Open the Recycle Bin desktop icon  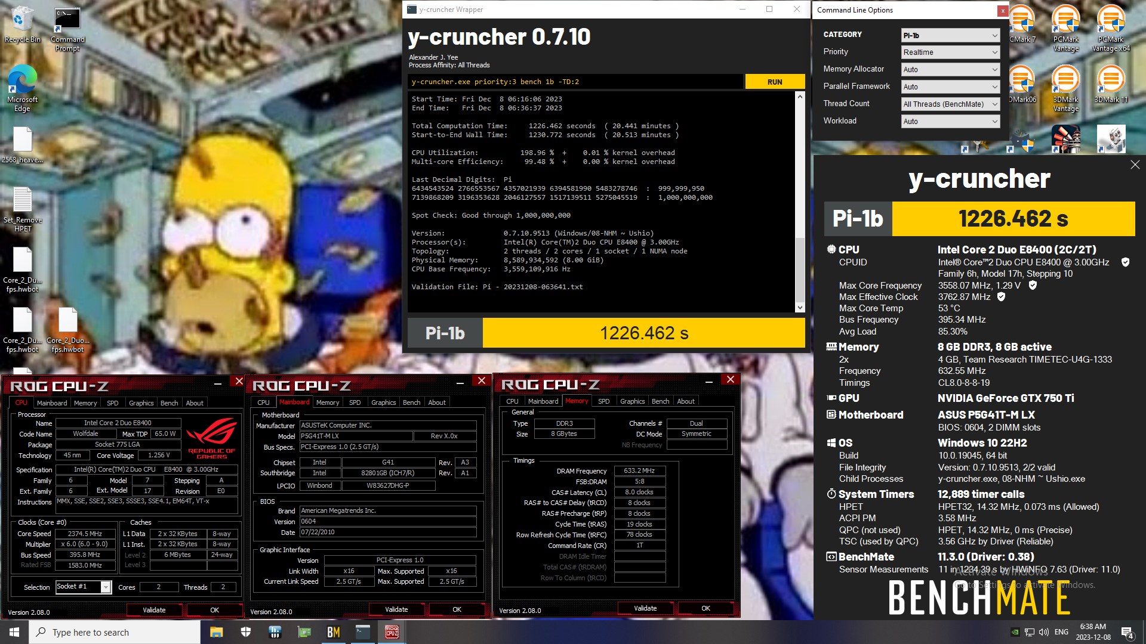pos(22,24)
